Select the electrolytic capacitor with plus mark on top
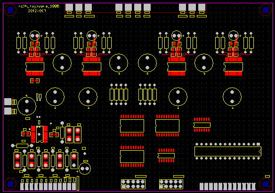The height and width of the screenshot is (193, 275). (27, 106)
